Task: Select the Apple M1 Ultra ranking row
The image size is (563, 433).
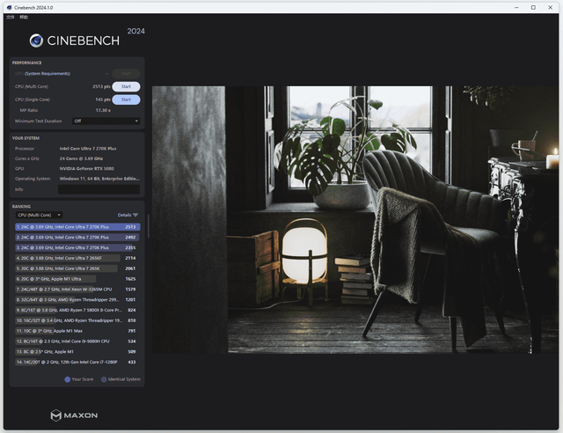Action: click(x=77, y=279)
